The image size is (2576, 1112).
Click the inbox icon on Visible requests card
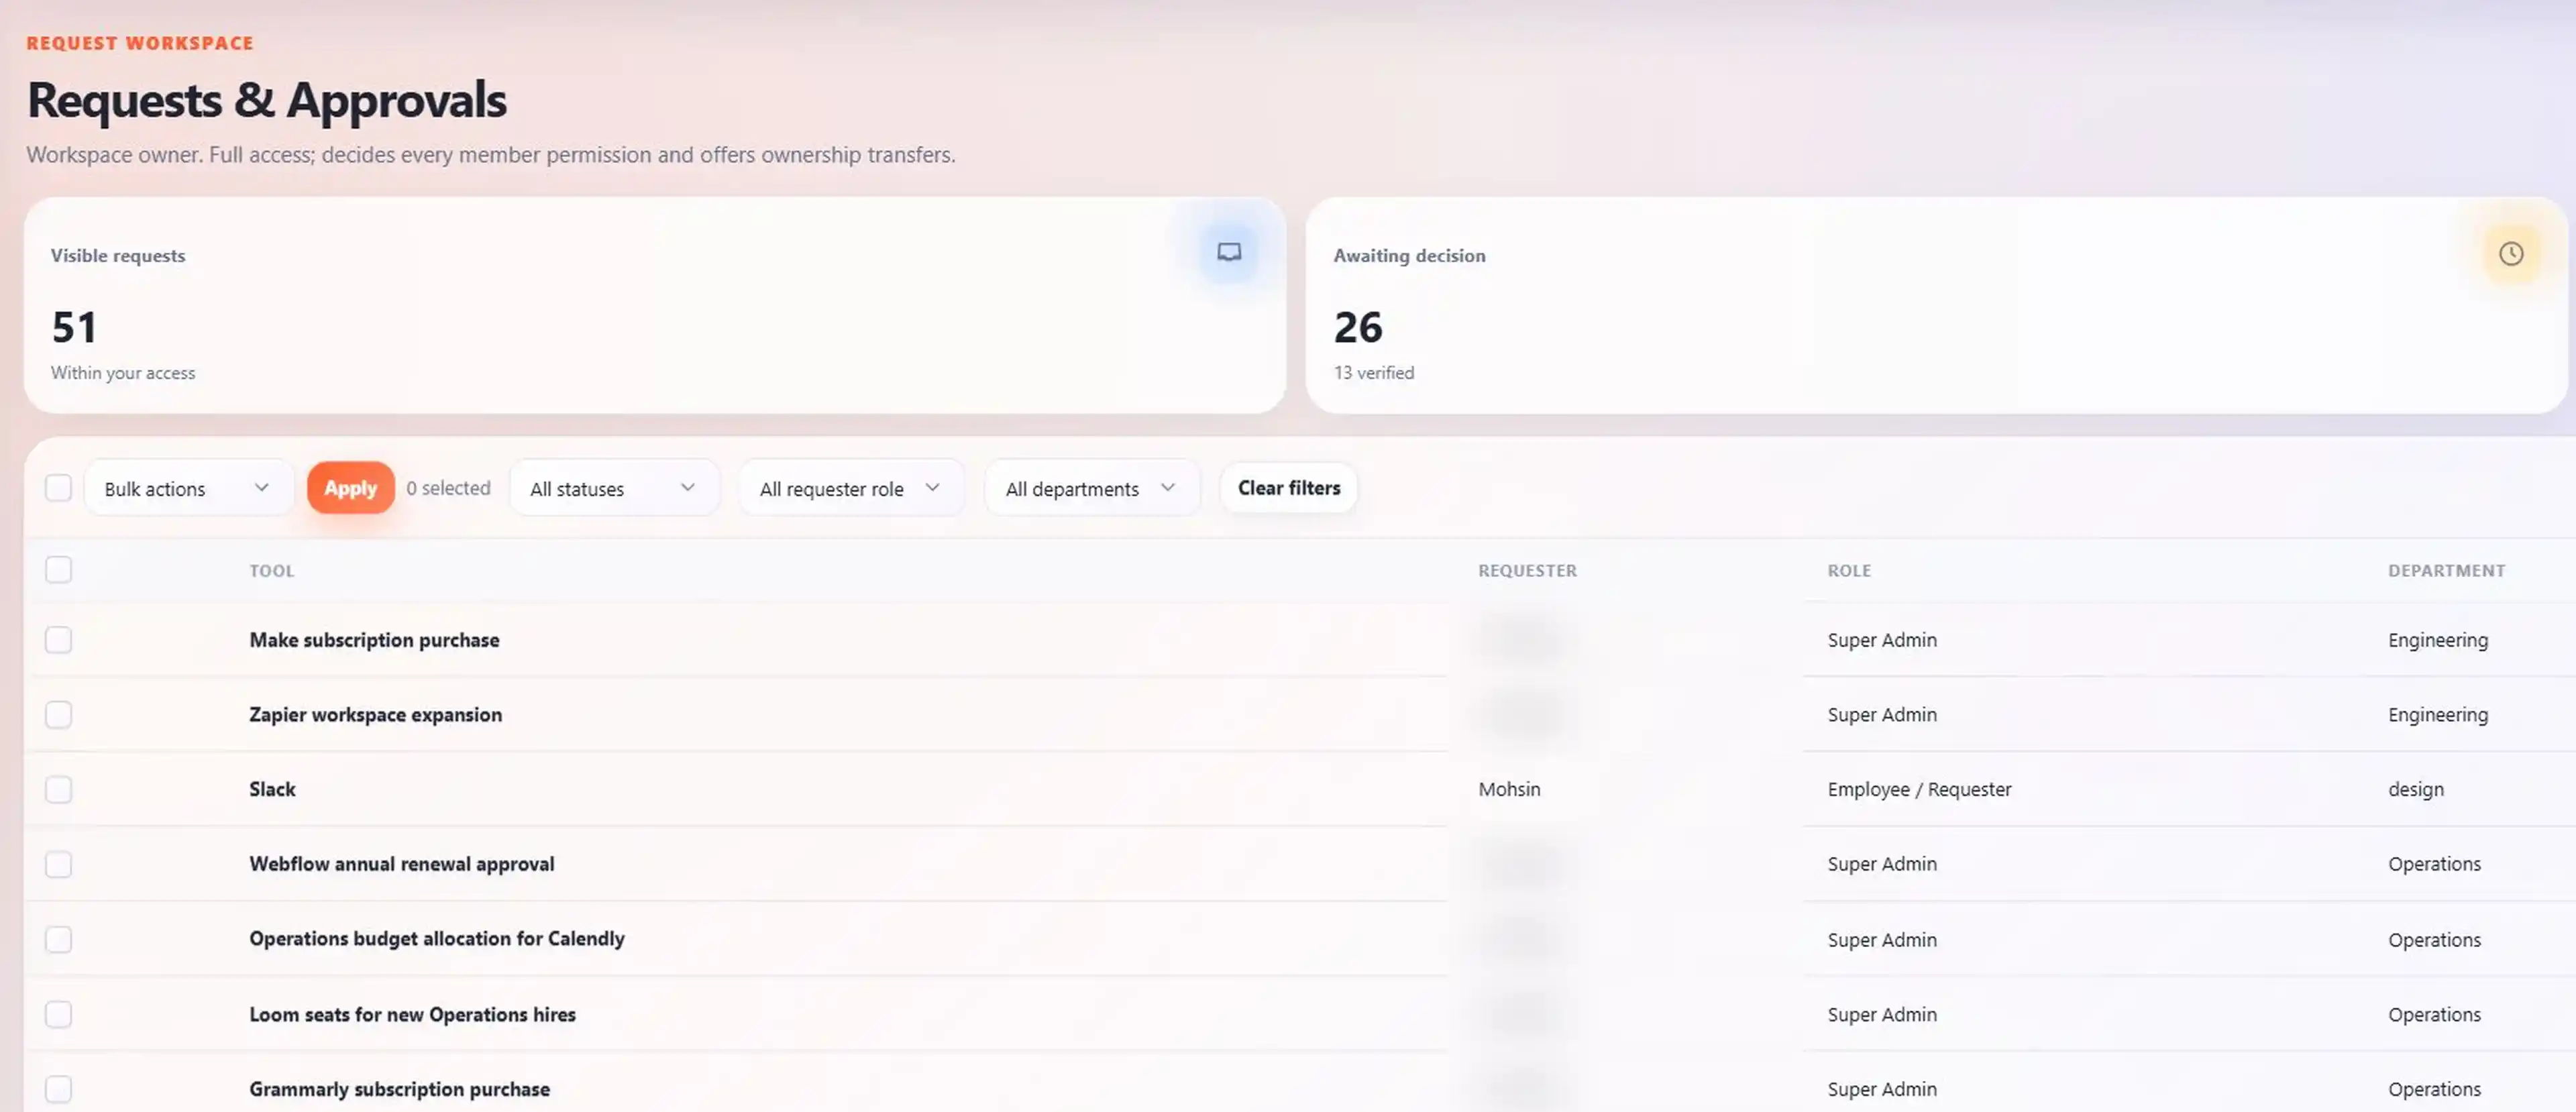tap(1229, 252)
